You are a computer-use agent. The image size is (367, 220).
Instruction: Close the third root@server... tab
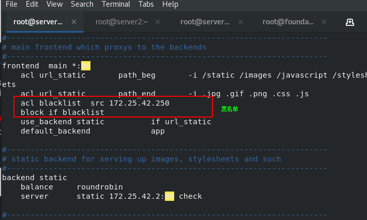(x=241, y=22)
